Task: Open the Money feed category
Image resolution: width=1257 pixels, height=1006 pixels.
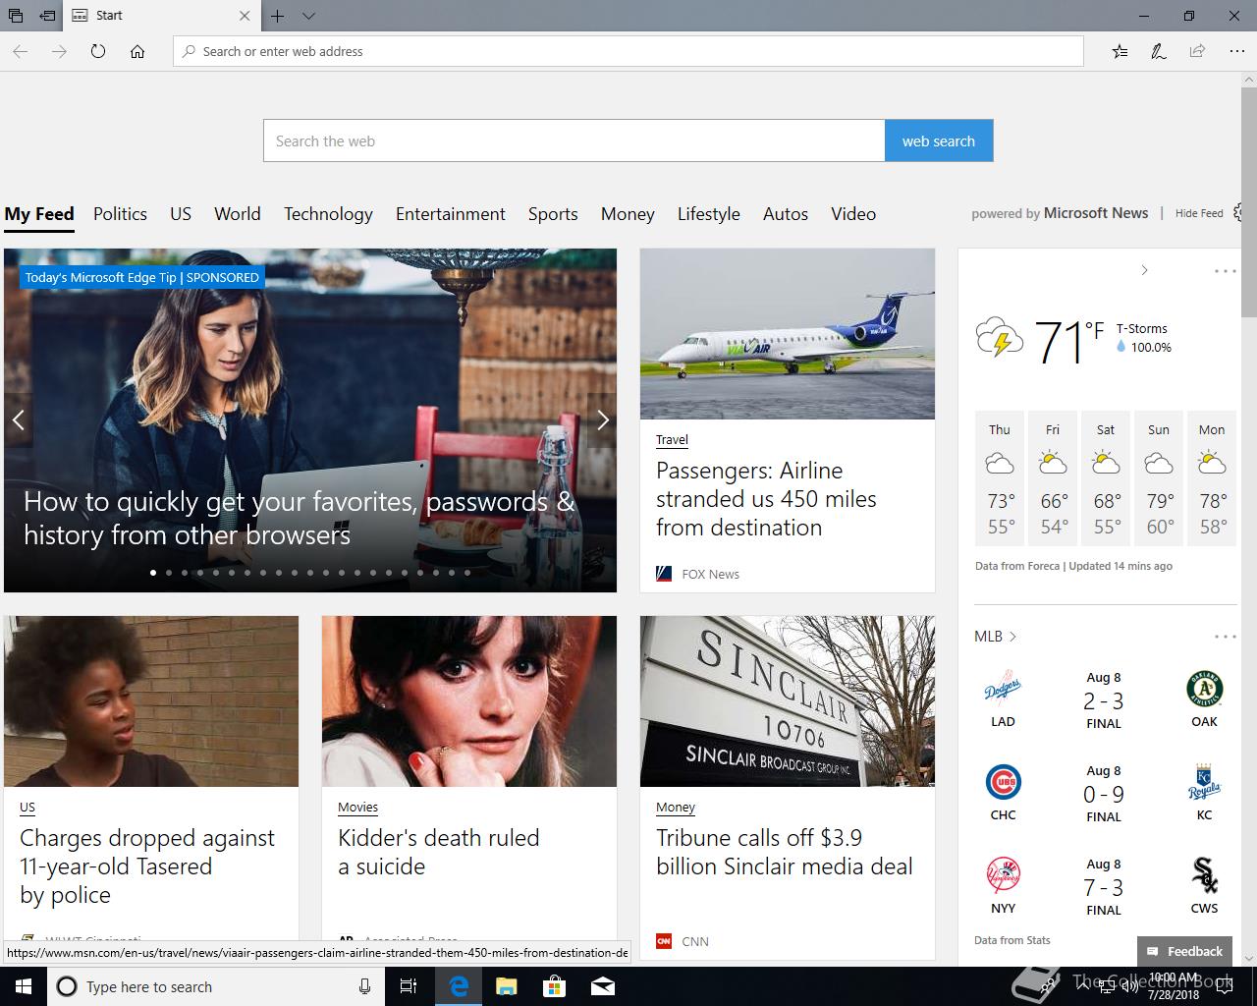Action: 628,214
